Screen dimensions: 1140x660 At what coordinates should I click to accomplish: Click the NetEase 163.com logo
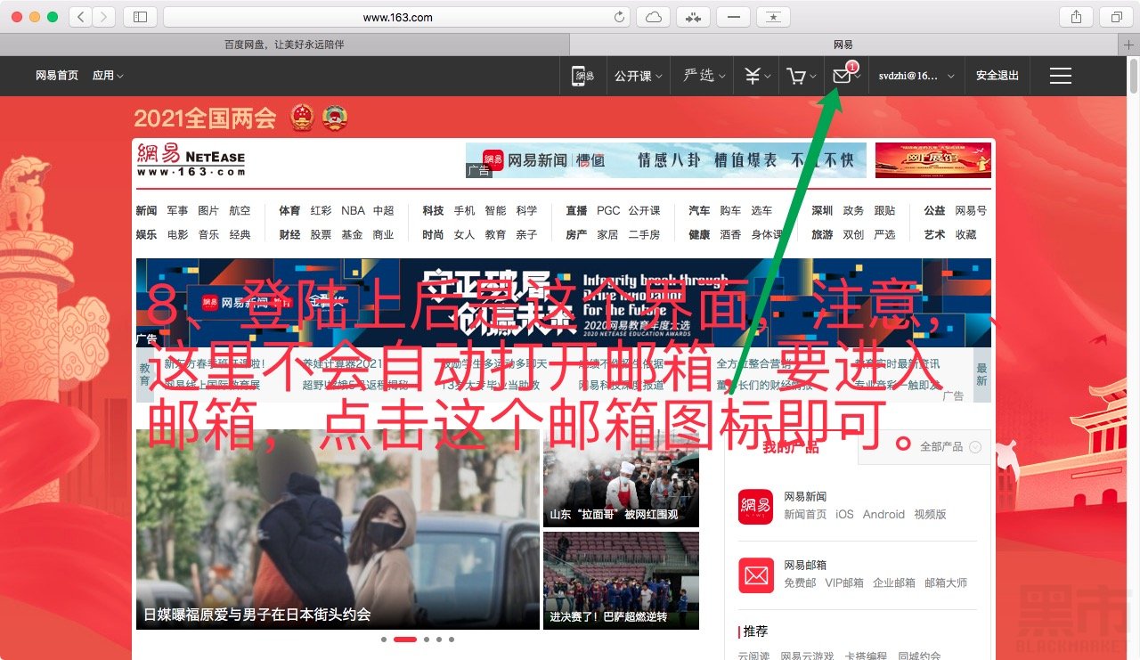click(191, 160)
